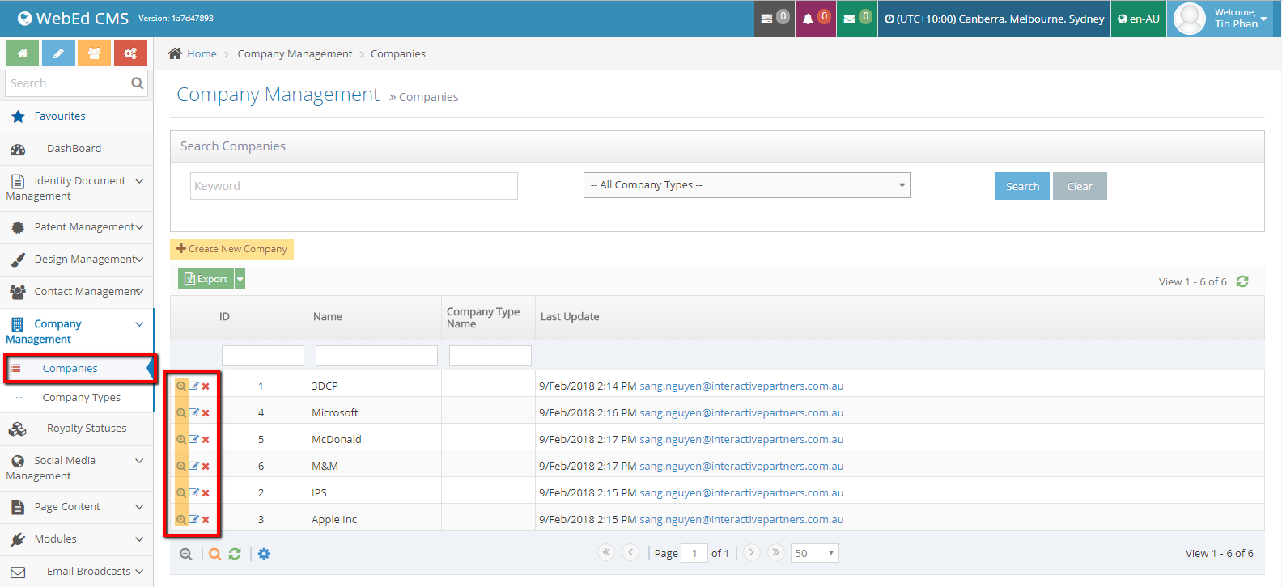Viewport: 1282px width, 587px height.
Task: View details of Apple Inc row
Action: pos(181,520)
